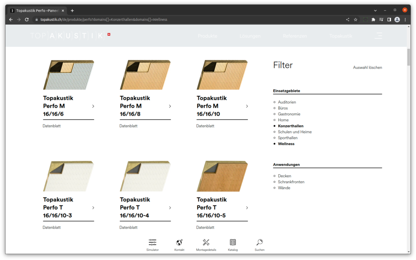Open the Produkte menu
416x260 pixels.
[x=208, y=36]
